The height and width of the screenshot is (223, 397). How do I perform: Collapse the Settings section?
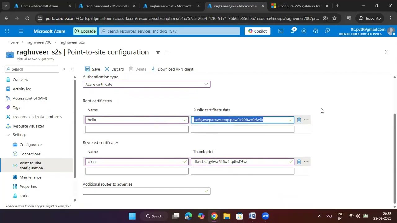8,135
